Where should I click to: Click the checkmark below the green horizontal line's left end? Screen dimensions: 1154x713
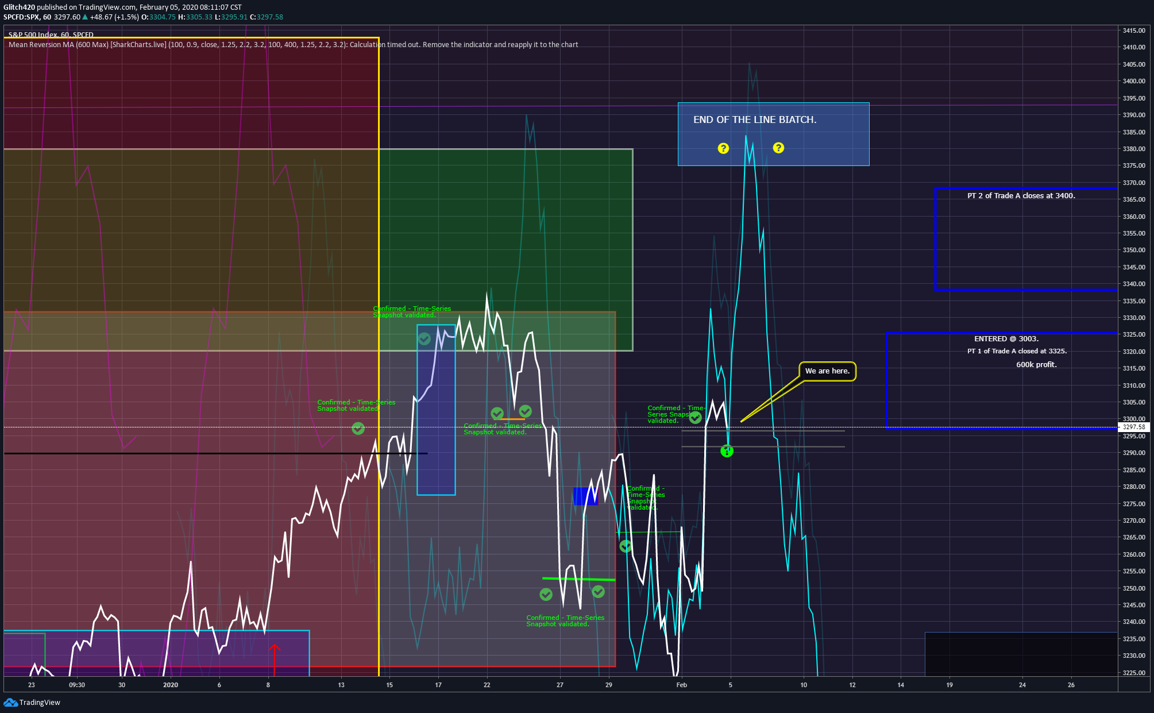coord(546,594)
